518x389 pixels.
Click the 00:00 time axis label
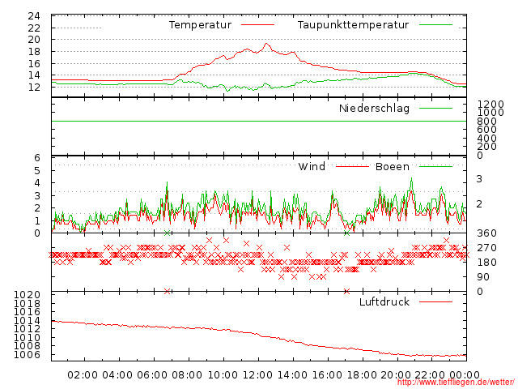point(465,374)
